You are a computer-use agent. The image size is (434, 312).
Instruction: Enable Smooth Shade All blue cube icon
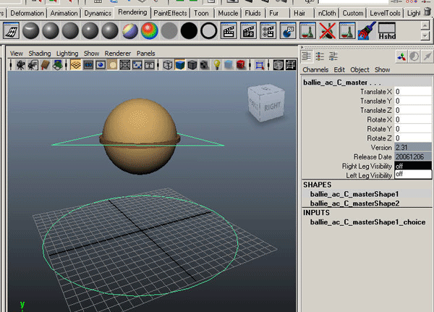click(180, 65)
